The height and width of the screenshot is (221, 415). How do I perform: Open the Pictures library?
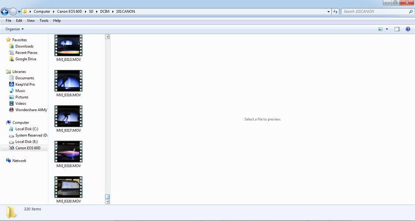click(21, 97)
